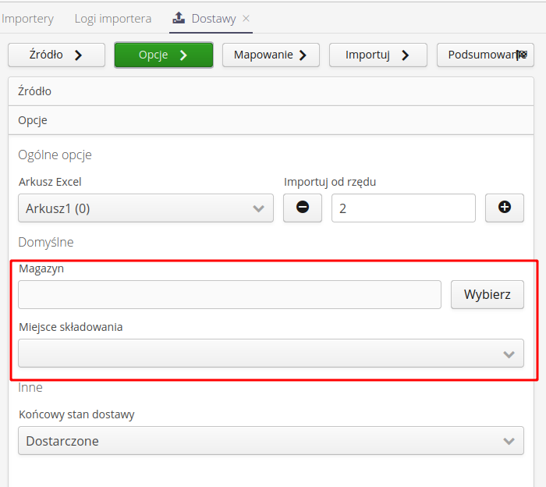Expand the Źródło accordion section header
Viewport: 546px width, 487px height.
click(273, 91)
